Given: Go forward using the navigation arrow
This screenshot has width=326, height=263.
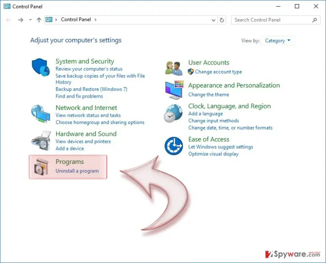Looking at the screenshot, I should (x=20, y=20).
